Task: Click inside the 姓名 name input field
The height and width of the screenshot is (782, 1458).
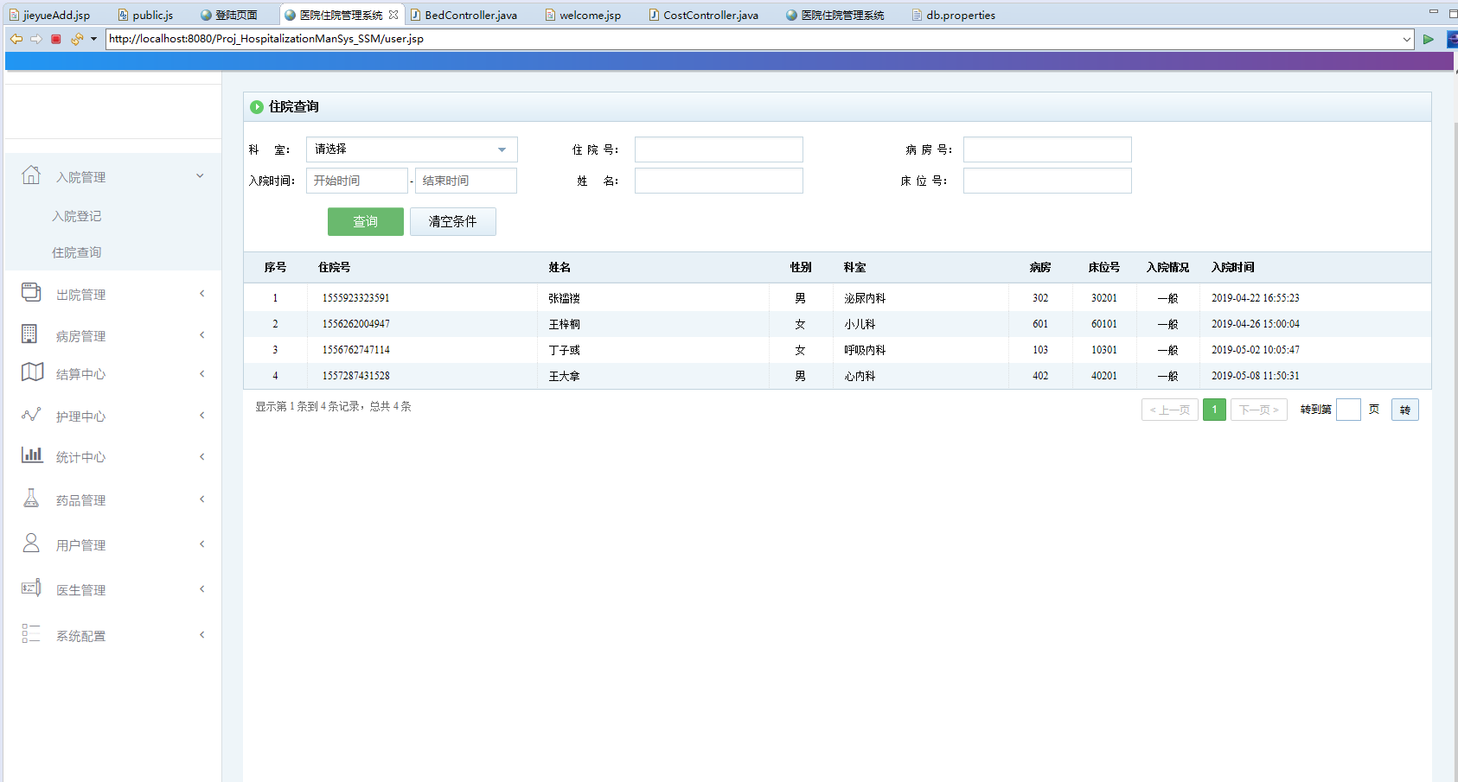Action: [x=718, y=180]
